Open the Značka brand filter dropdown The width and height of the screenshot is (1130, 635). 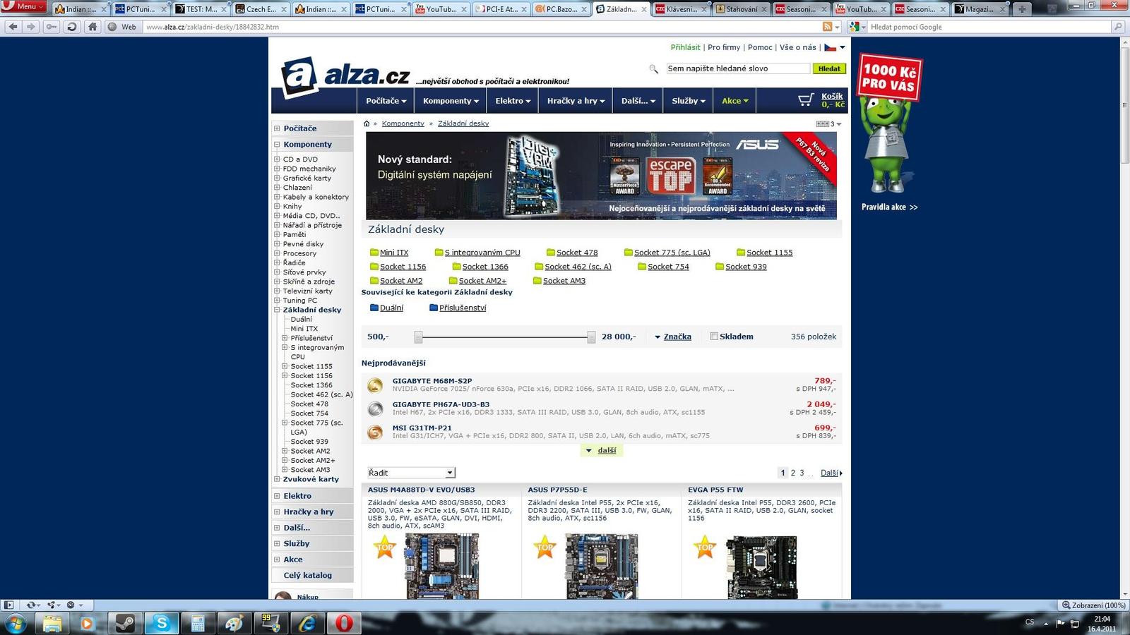[x=673, y=337]
